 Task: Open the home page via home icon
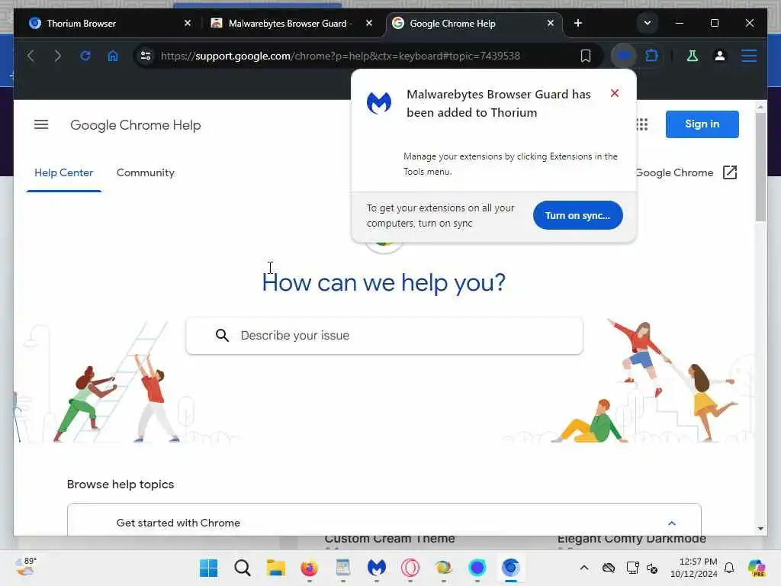[x=113, y=56]
